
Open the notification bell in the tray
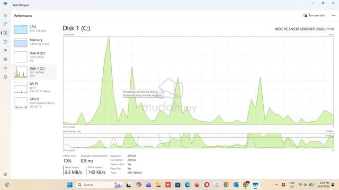click(333, 185)
